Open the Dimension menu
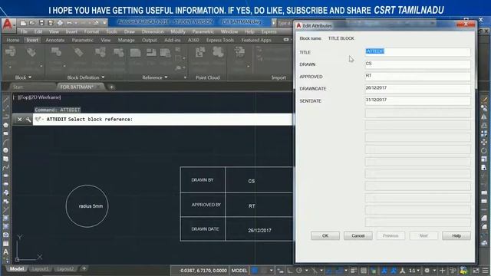 point(153,31)
